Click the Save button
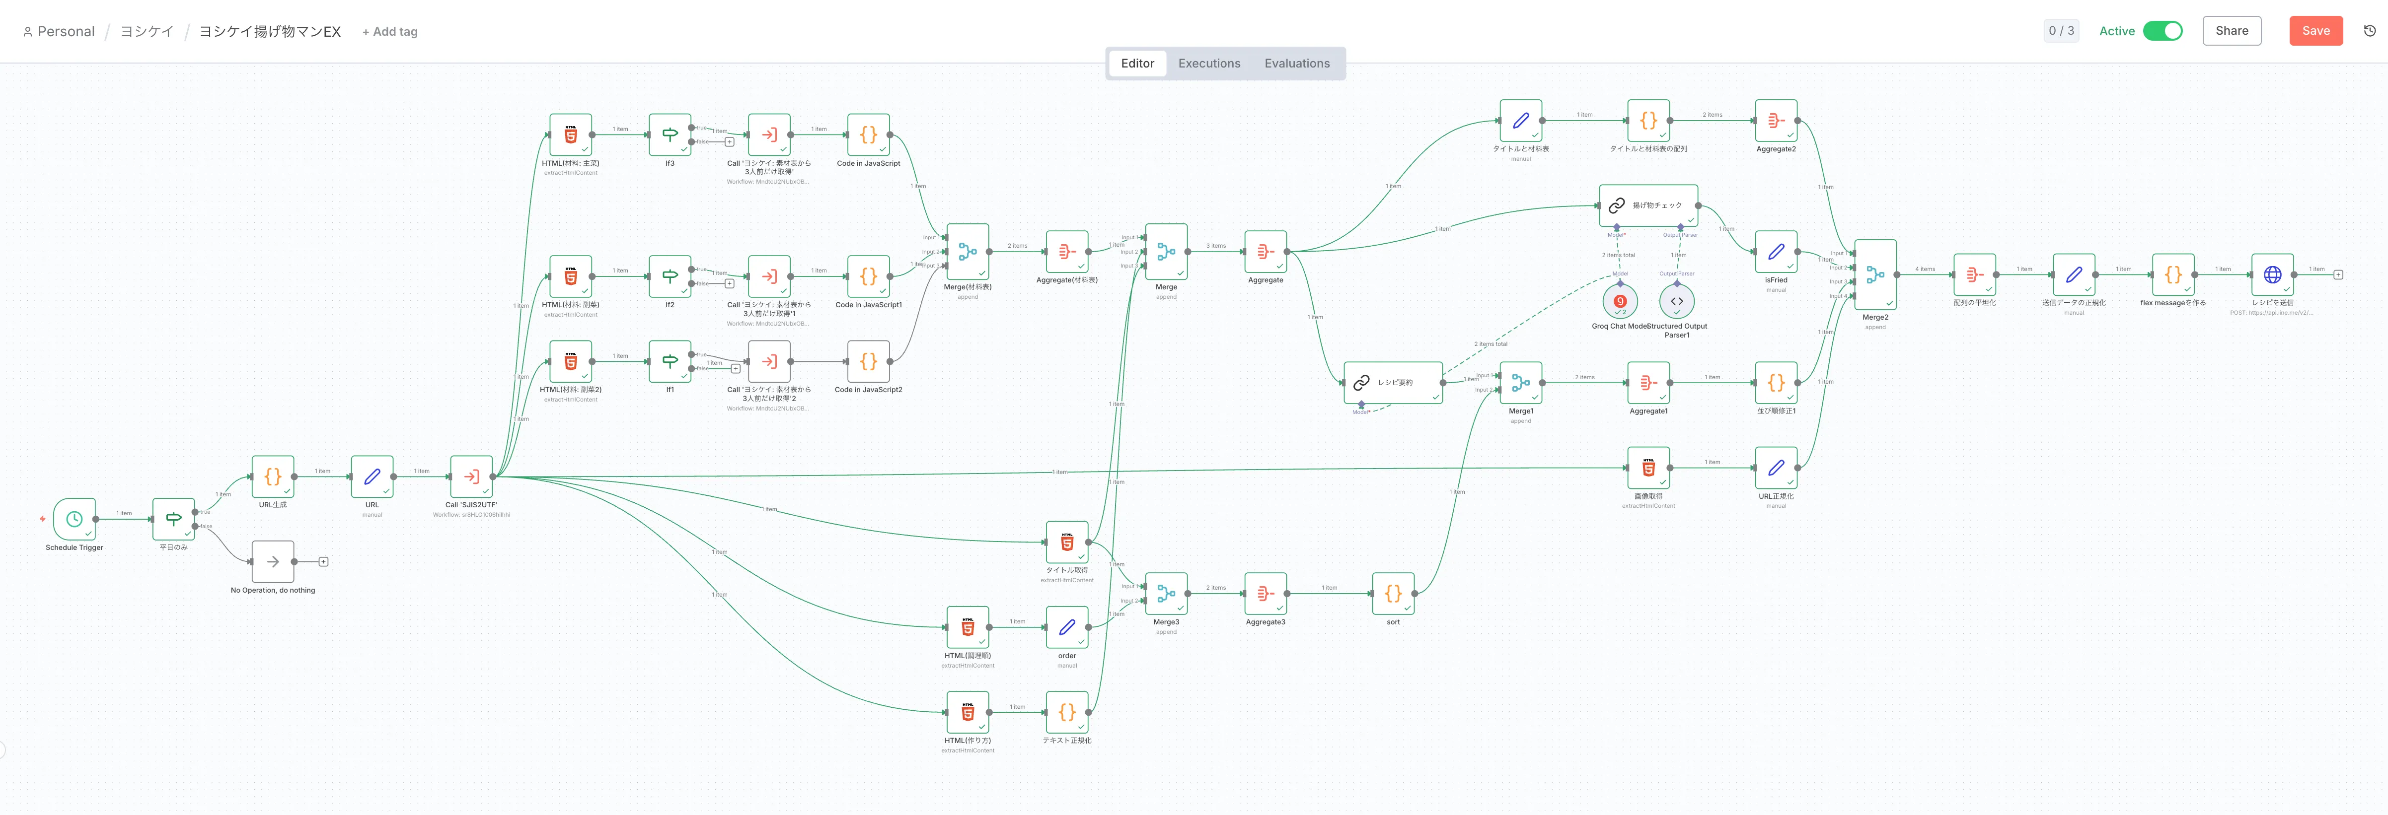The width and height of the screenshot is (2388, 815). coord(2315,31)
